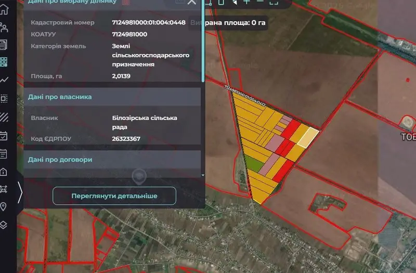Open the users/people section icon
416x273 pixels.
tap(4, 28)
